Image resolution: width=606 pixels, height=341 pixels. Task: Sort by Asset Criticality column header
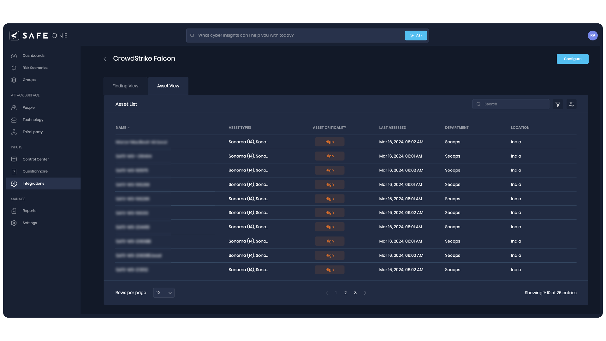[x=329, y=128]
